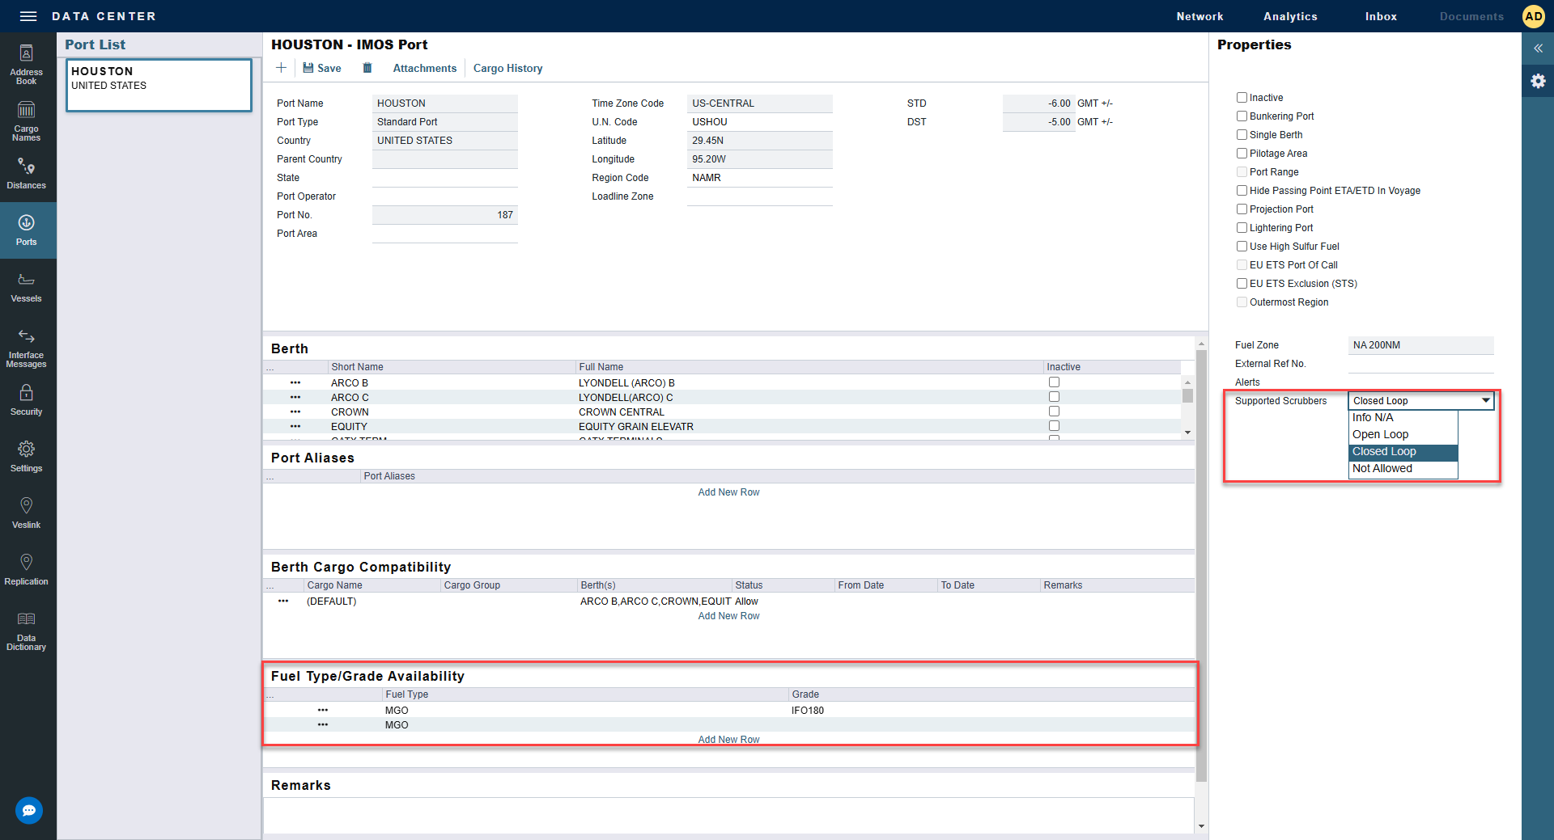Click the Cargo History link
The width and height of the screenshot is (1554, 840).
(507, 69)
